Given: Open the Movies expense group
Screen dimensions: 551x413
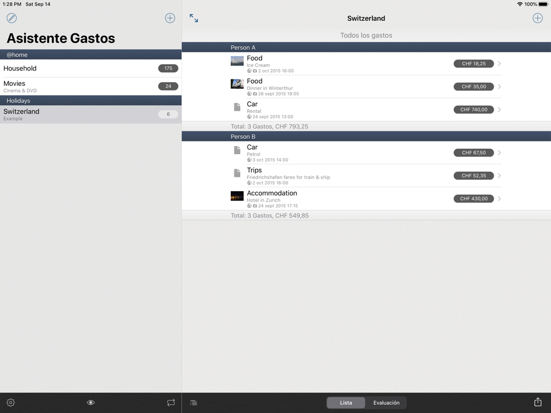Looking at the screenshot, I should click(91, 86).
